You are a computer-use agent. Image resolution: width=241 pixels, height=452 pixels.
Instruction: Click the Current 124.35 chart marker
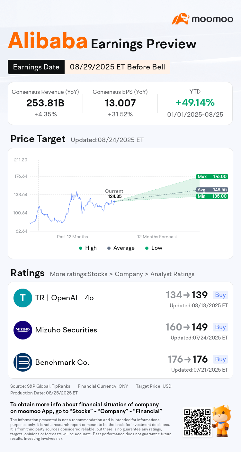tap(114, 201)
